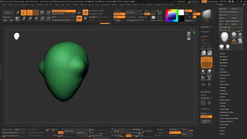Open the Brush menu

point(11,5)
